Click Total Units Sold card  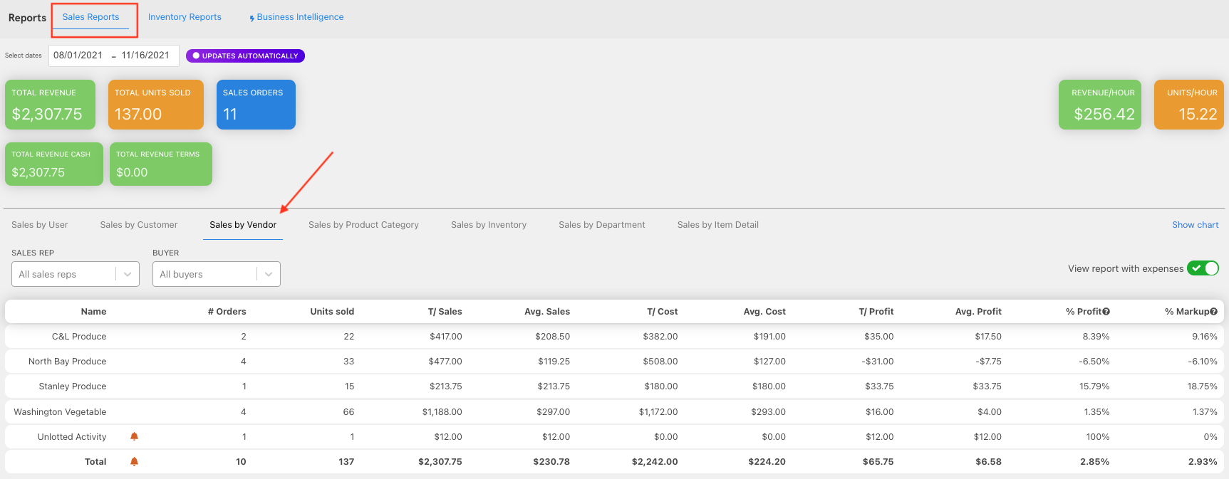pos(156,105)
